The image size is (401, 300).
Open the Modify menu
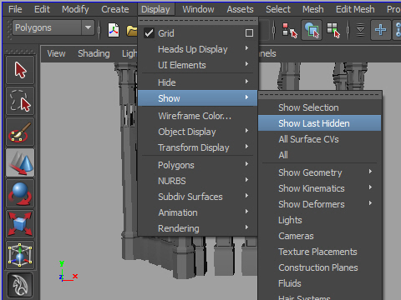[75, 9]
